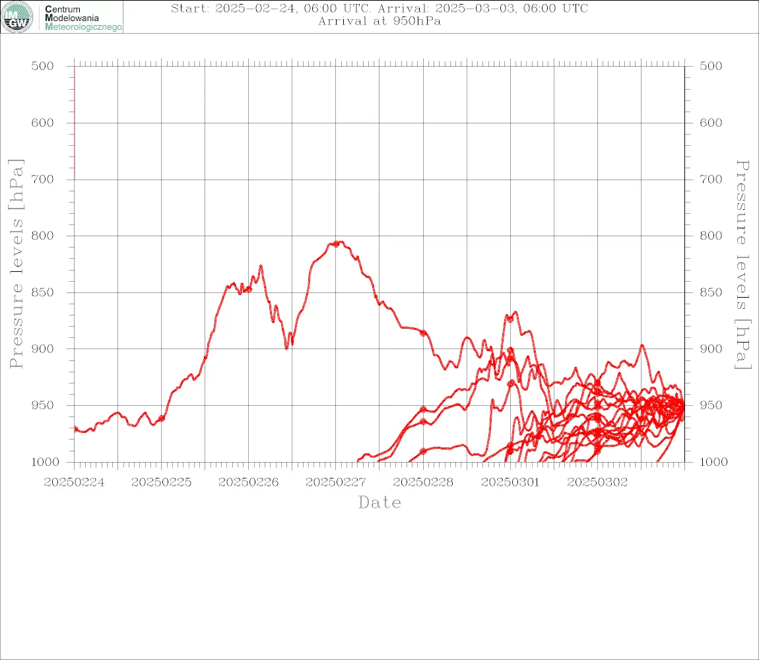
Task: Click trajectory peak marker near 20250227
Action: click(336, 244)
